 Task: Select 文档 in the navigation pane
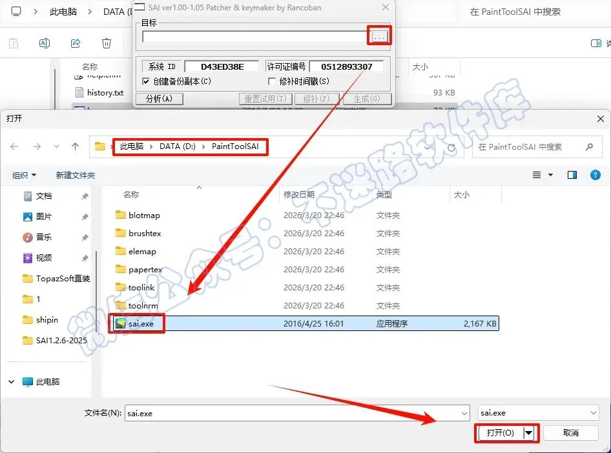[x=44, y=196]
